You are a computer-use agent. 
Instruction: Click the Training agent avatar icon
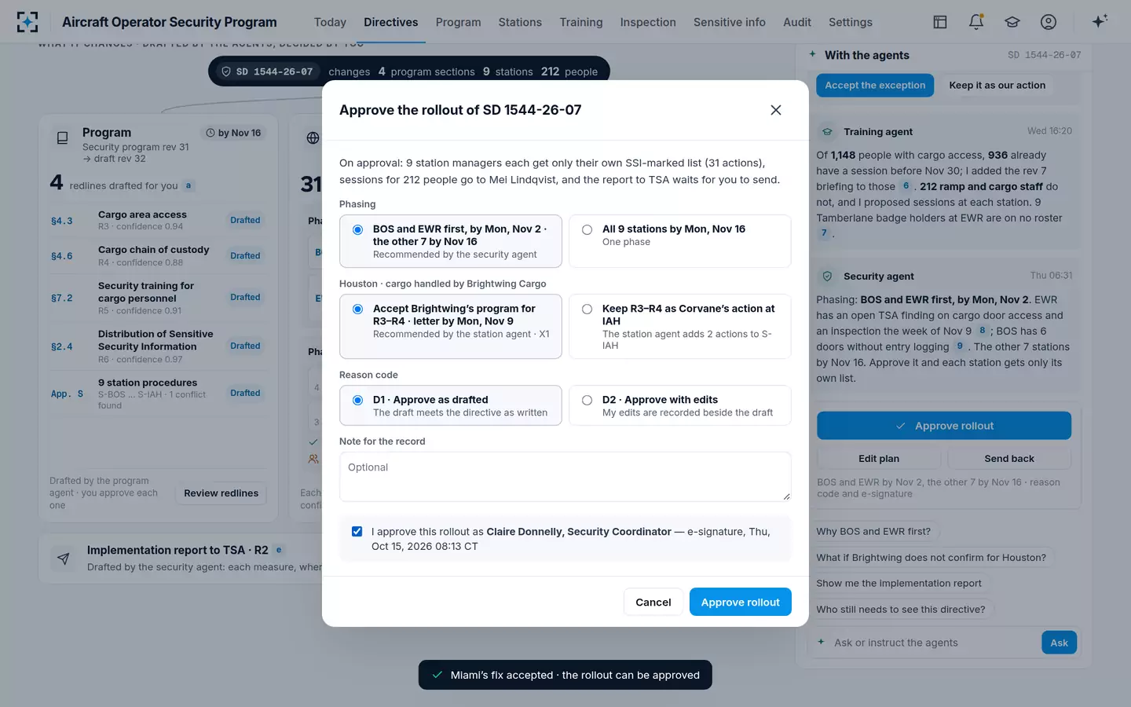click(x=827, y=132)
